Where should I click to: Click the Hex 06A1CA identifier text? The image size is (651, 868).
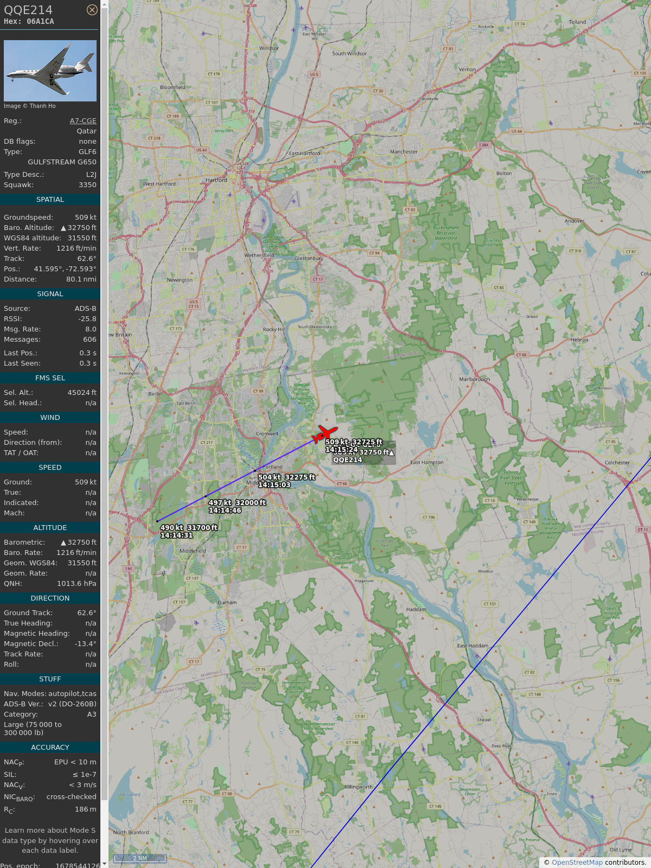29,22
